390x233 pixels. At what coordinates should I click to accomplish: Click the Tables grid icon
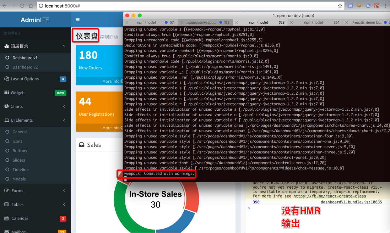[7, 204]
